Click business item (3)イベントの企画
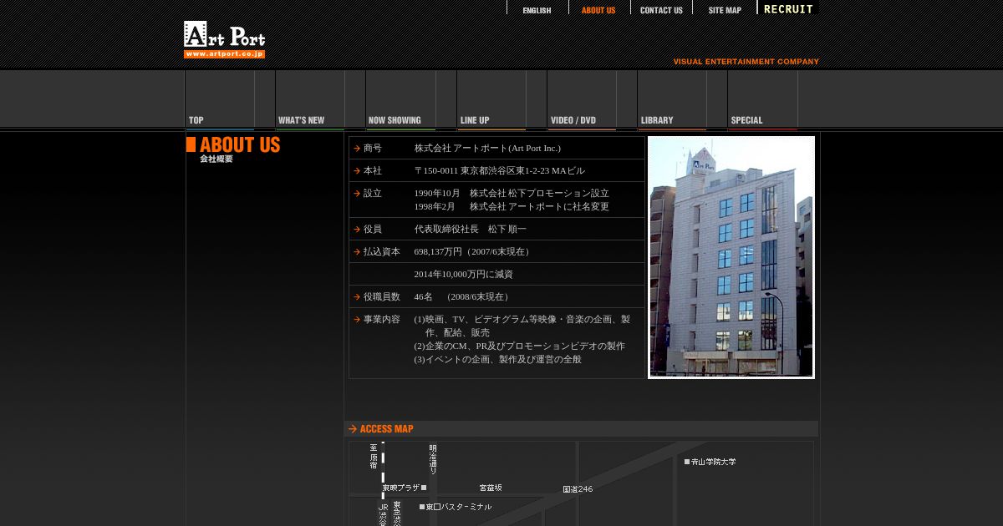This screenshot has width=1003, height=526. tap(498, 359)
